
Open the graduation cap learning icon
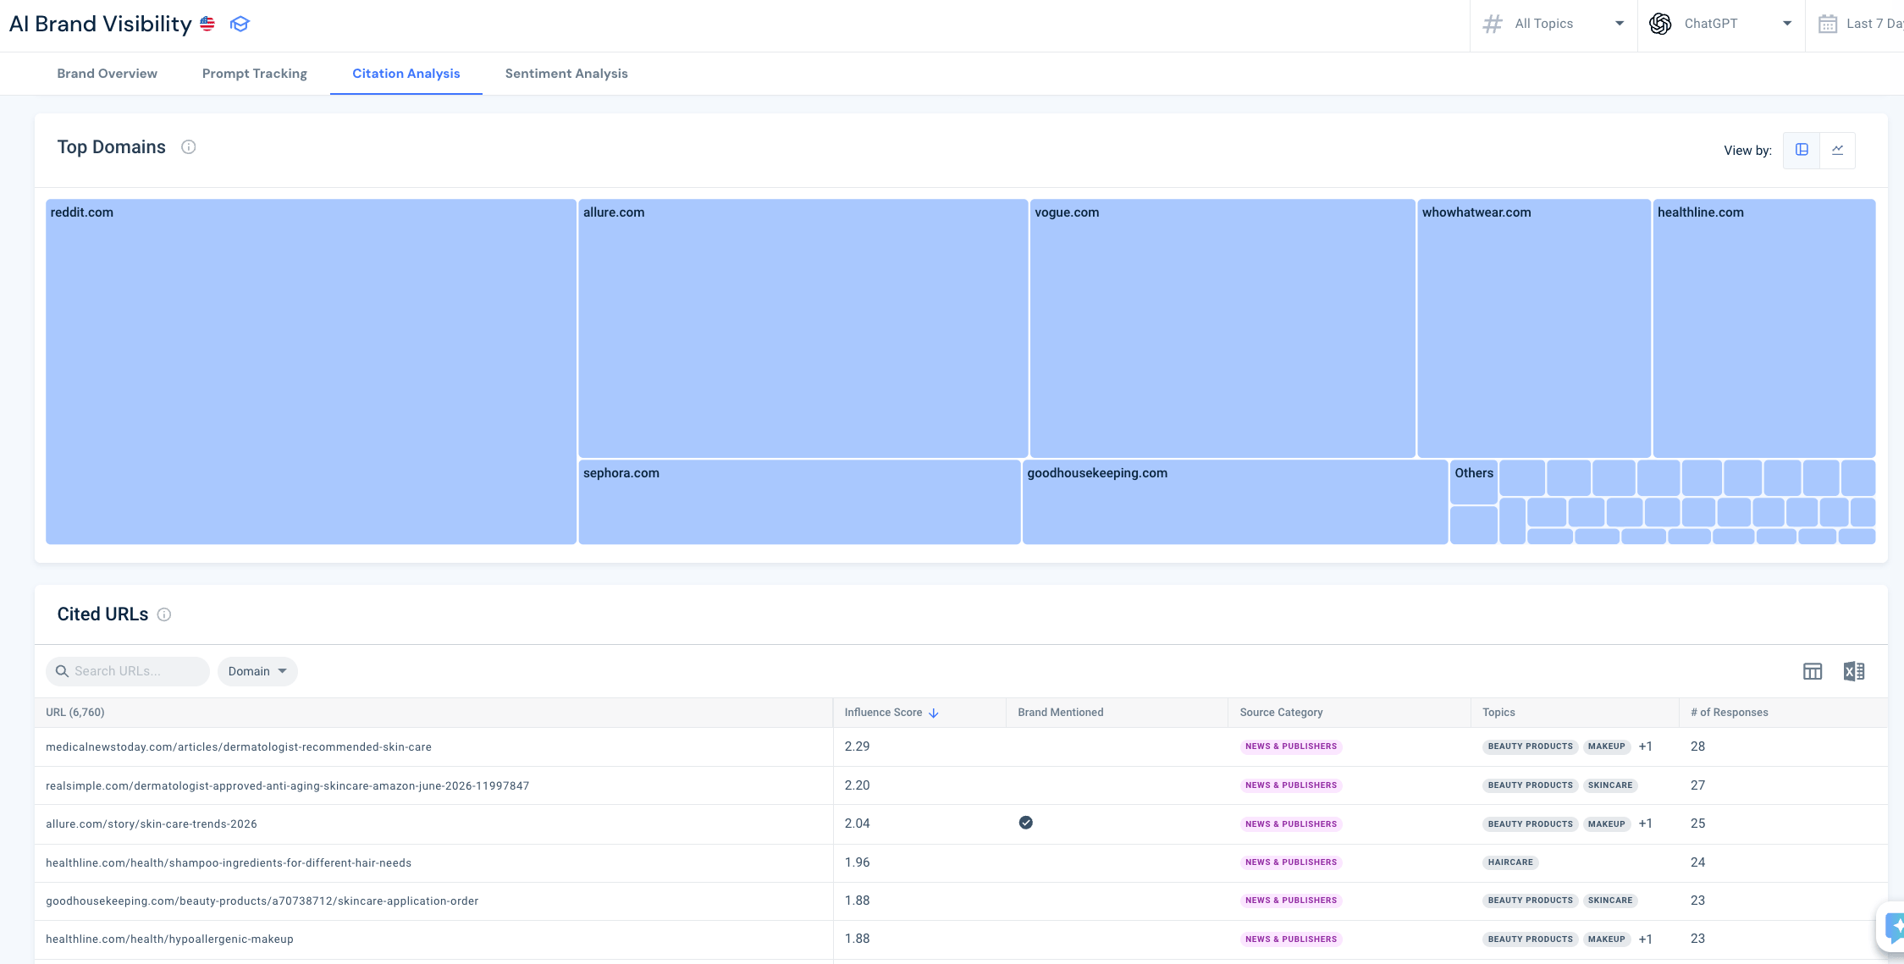tap(240, 24)
